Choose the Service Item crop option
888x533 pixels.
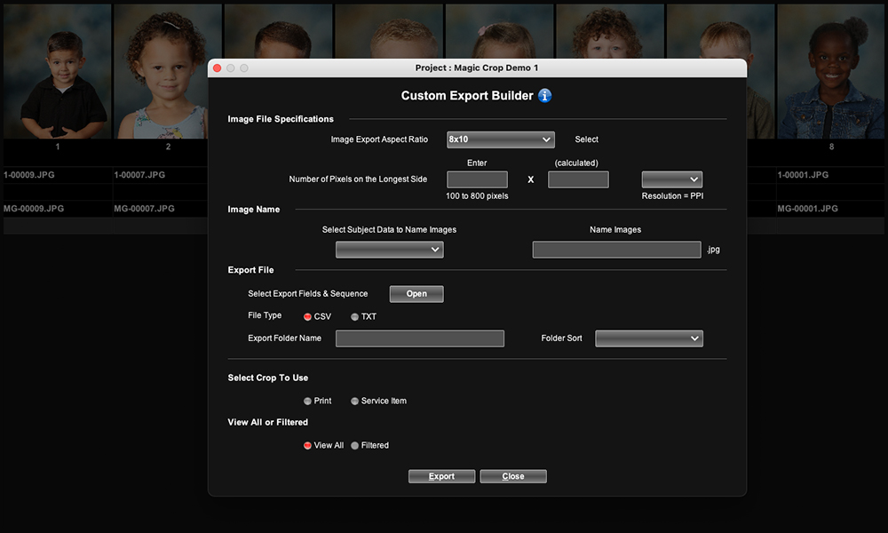[355, 401]
